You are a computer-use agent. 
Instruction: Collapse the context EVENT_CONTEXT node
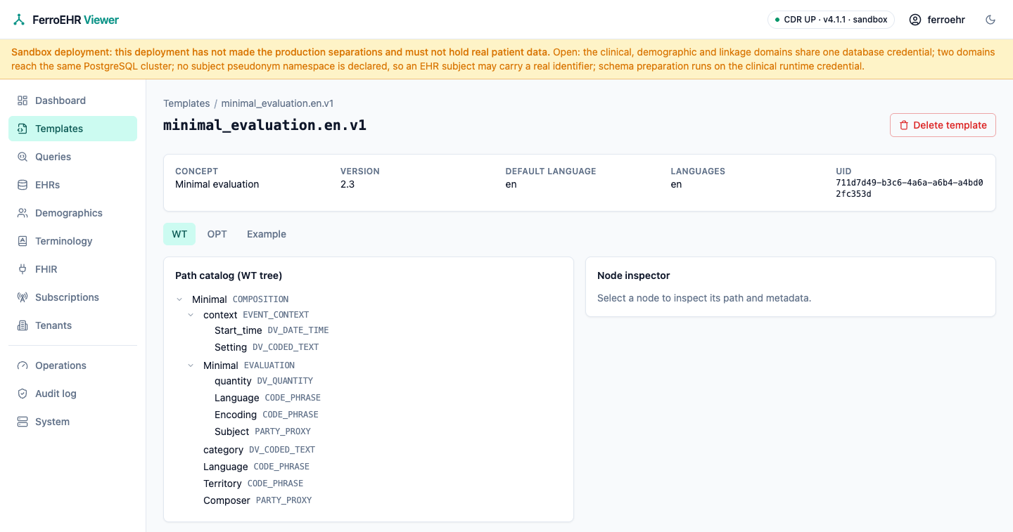[191, 315]
